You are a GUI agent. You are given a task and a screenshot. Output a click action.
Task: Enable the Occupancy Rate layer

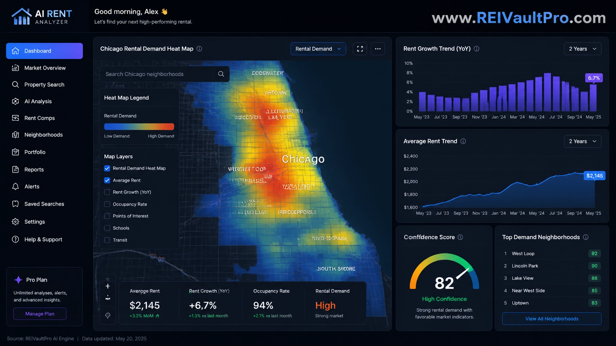(x=107, y=204)
